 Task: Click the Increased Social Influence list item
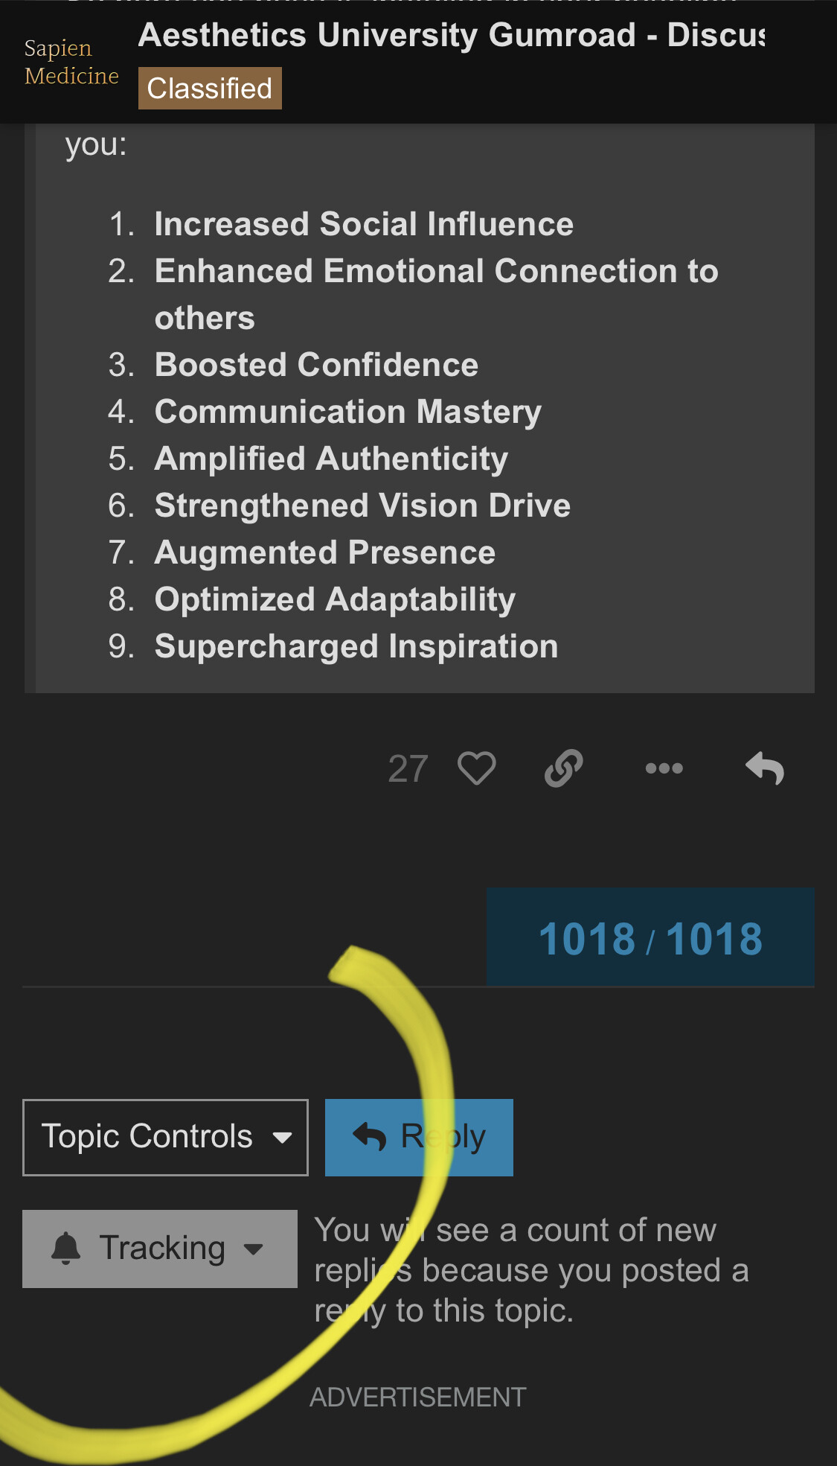point(364,224)
